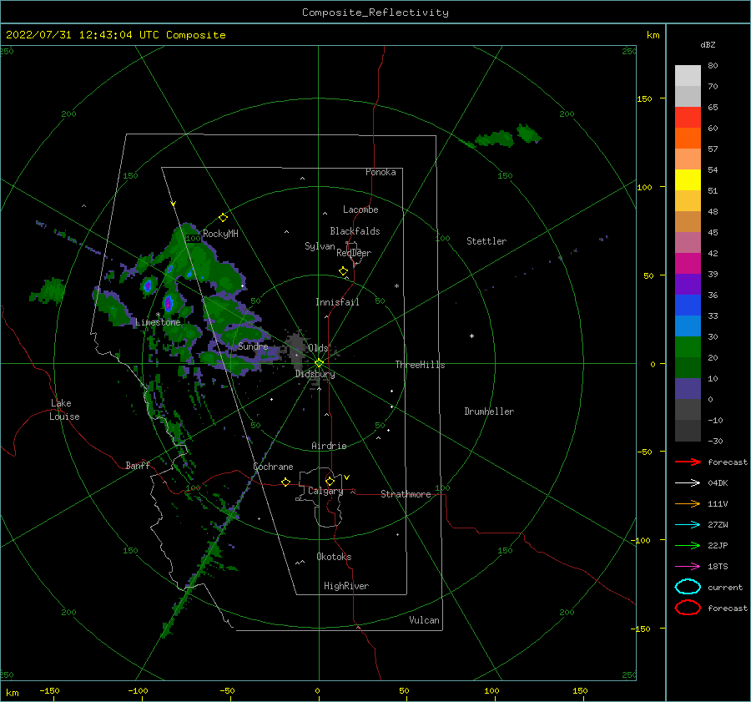The width and height of the screenshot is (751, 702).
Task: Click the dBZ heading above the color scale
Action: pos(708,45)
